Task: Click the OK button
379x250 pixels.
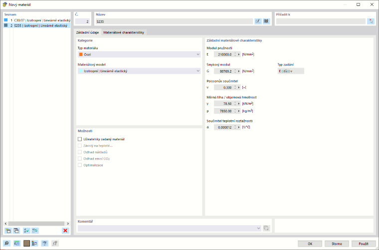Action: pyautogui.click(x=310, y=244)
